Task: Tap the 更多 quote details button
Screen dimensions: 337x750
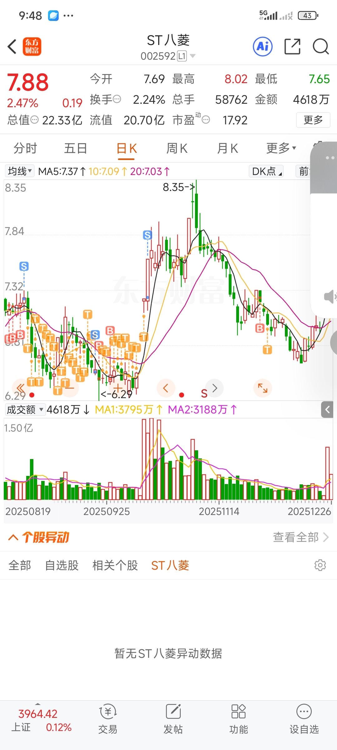Action: [313, 120]
